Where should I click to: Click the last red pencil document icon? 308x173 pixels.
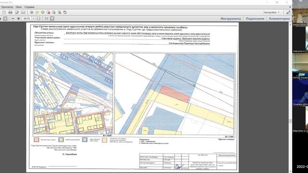65,12
